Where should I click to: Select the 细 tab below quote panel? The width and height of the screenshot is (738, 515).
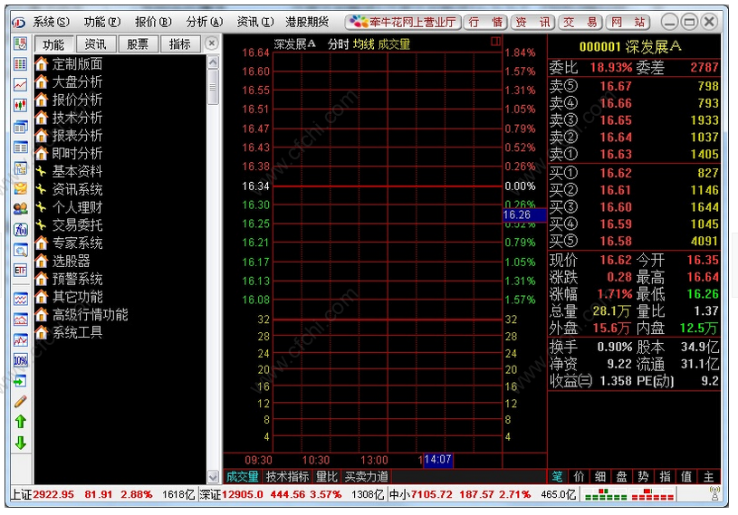pos(600,476)
